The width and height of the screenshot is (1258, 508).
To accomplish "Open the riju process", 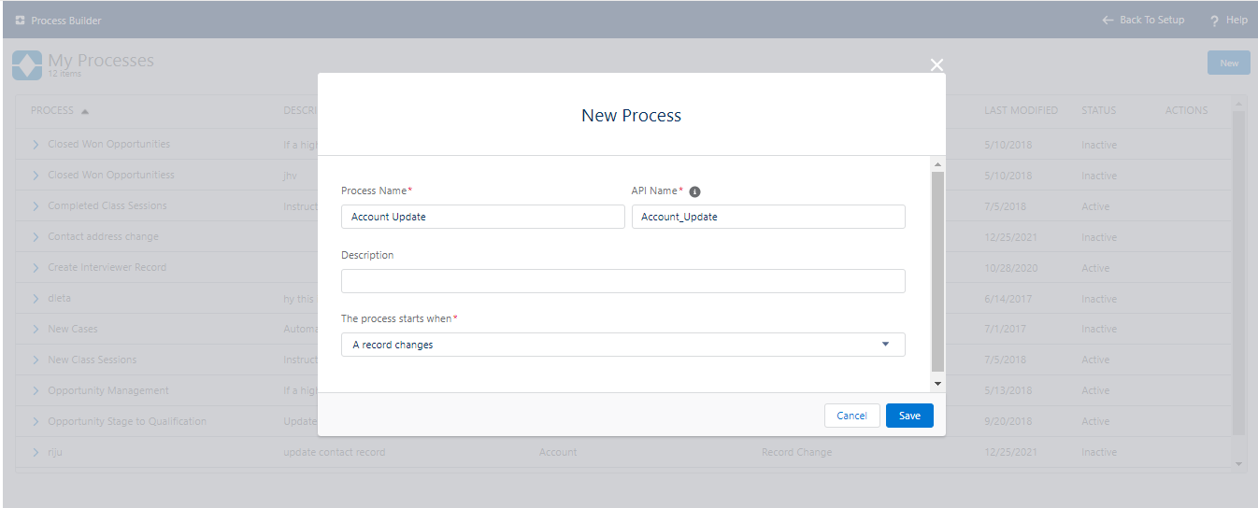I will pos(55,452).
